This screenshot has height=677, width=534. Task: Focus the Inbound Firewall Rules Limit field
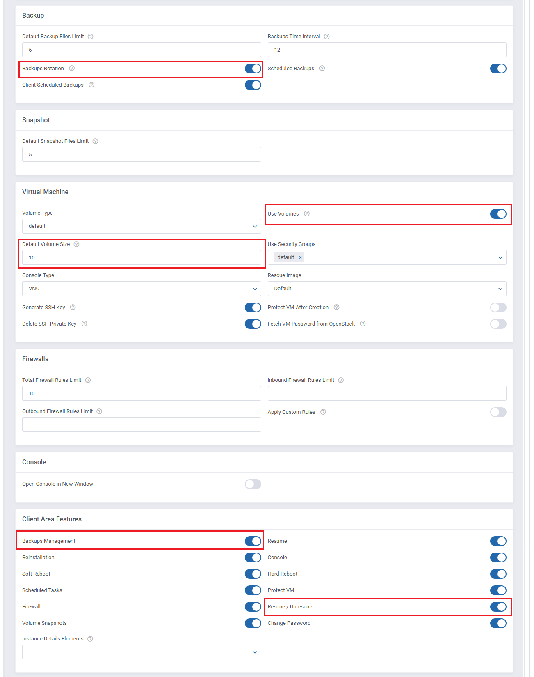click(x=386, y=393)
